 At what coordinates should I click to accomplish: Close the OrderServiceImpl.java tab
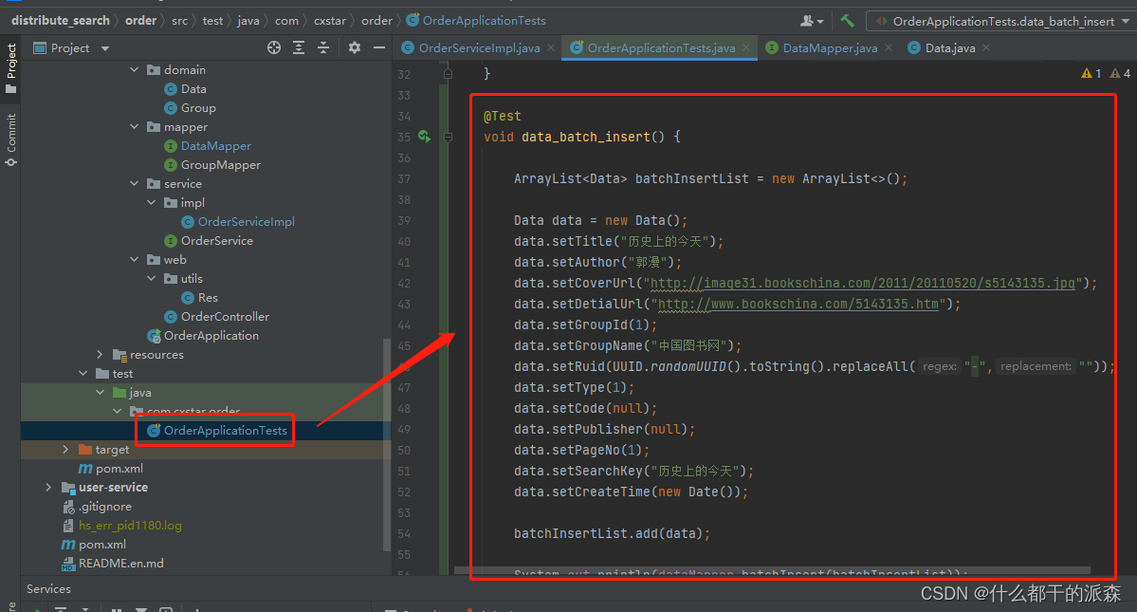click(x=551, y=47)
